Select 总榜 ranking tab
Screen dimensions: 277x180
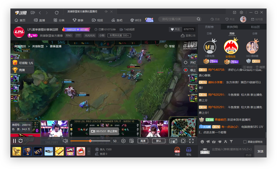click(255, 34)
